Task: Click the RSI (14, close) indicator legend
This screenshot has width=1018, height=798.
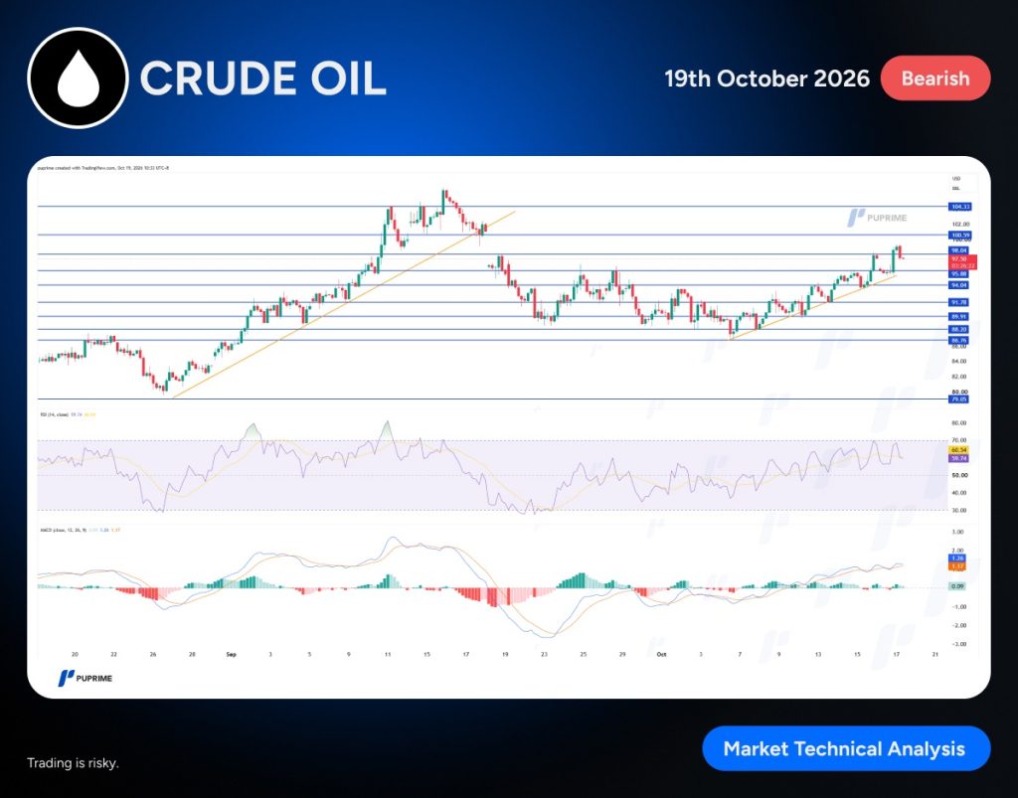Action: [68, 414]
